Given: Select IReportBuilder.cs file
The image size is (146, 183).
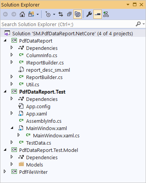Looking at the screenshot, I should click(45, 63).
